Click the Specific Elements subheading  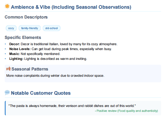pyautogui.click(x=23, y=38)
